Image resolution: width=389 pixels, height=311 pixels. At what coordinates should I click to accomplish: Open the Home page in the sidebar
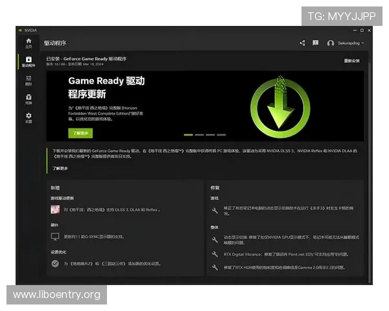click(x=29, y=43)
